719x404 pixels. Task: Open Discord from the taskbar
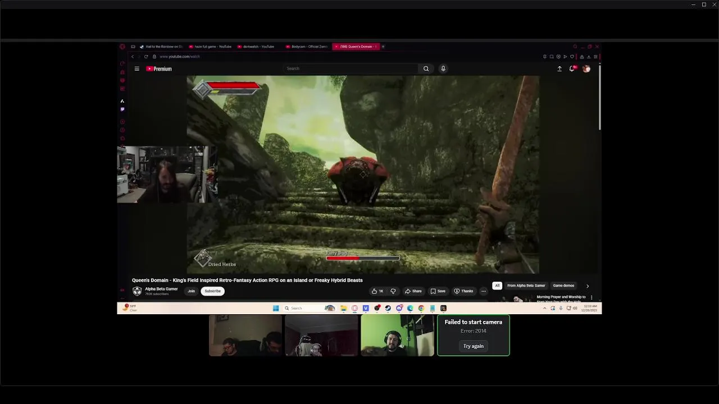(399, 308)
